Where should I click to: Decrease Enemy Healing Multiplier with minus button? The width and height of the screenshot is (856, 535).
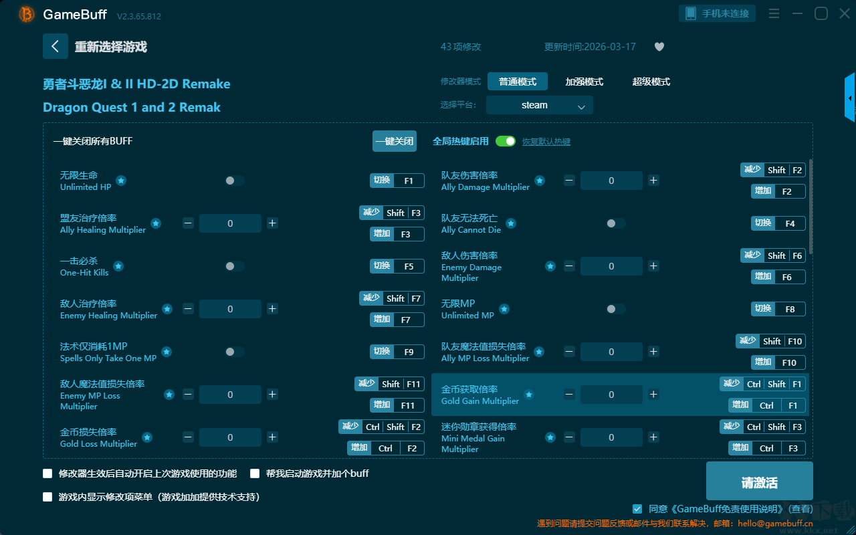pos(188,309)
